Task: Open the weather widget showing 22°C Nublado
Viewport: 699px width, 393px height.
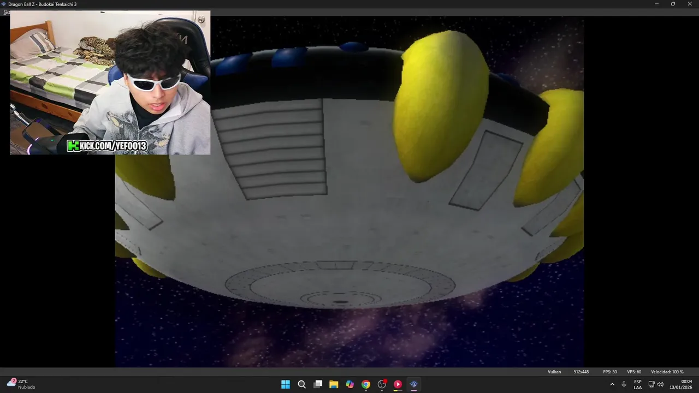Action: pos(21,384)
